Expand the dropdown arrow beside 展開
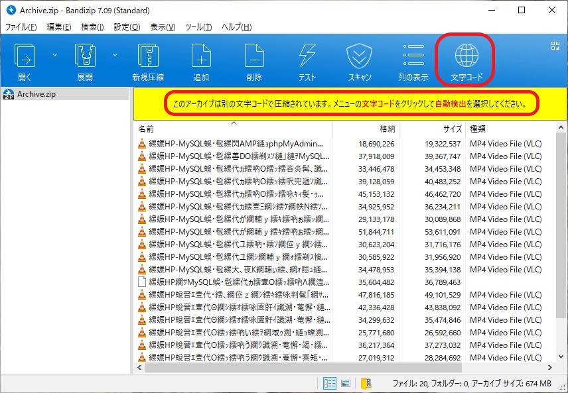This screenshot has width=568, height=393. click(x=115, y=54)
